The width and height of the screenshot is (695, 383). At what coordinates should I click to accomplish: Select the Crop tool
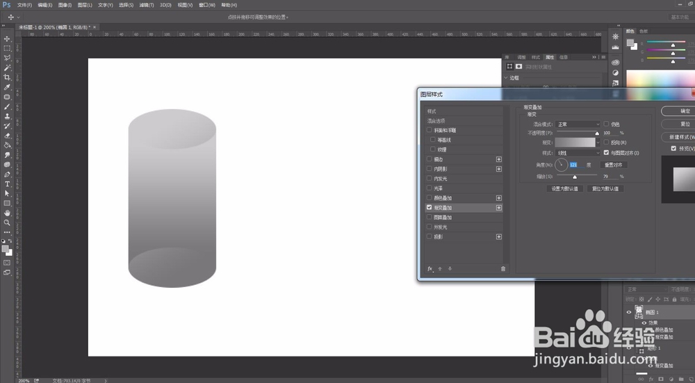[x=7, y=78]
